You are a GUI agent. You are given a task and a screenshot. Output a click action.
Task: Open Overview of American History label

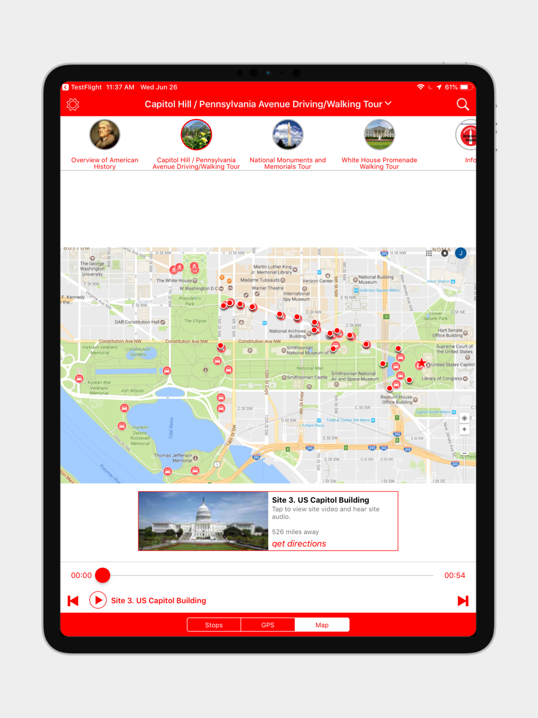[105, 163]
